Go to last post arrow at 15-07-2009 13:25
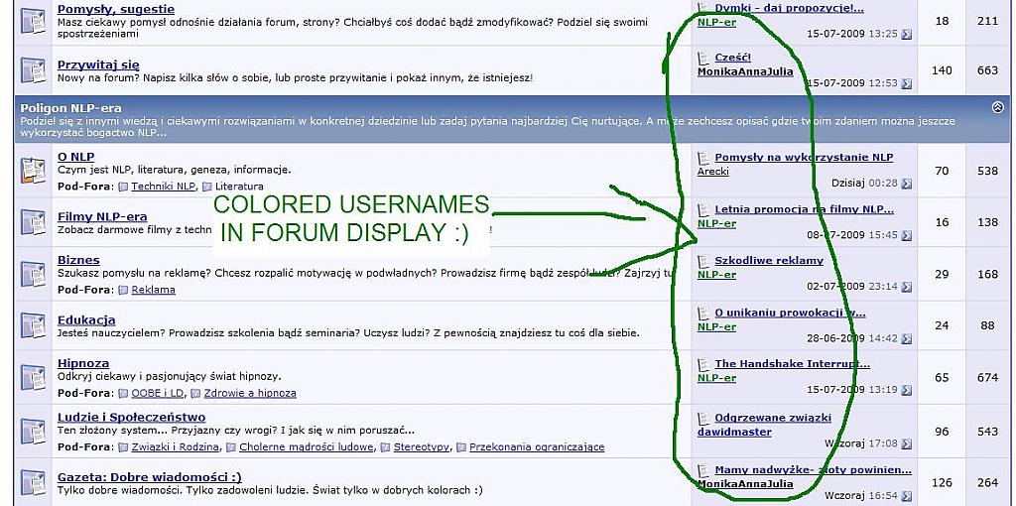1016x506 pixels. tap(906, 34)
